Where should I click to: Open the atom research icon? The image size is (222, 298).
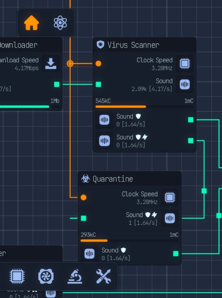(x=60, y=23)
